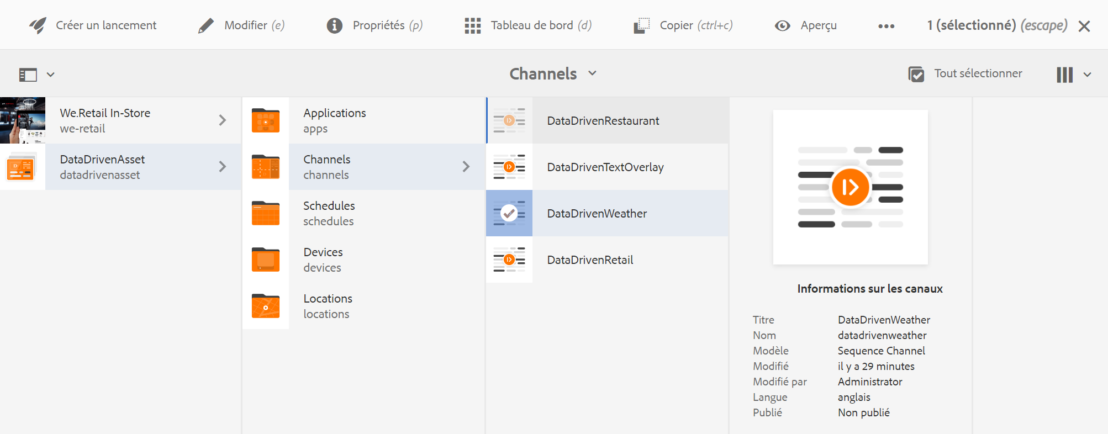
Task: Click the Tableau de bord grid icon
Action: [472, 25]
